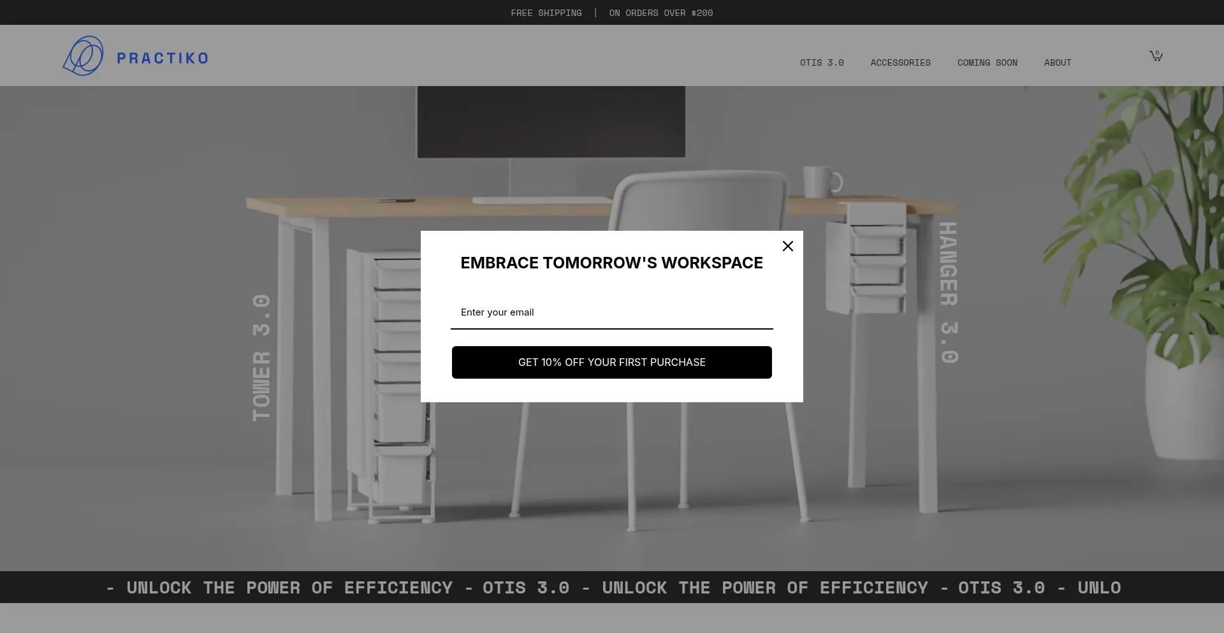Click the vertical HANGER 3.0 label
1224x633 pixels.
click(x=949, y=293)
